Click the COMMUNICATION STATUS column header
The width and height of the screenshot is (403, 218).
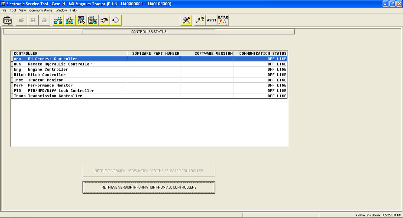click(x=260, y=53)
